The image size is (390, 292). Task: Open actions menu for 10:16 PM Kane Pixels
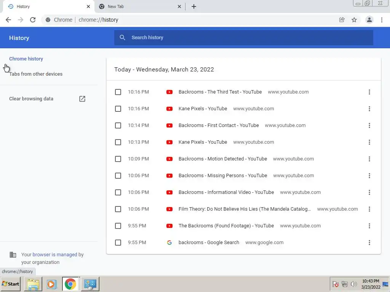coord(369,109)
